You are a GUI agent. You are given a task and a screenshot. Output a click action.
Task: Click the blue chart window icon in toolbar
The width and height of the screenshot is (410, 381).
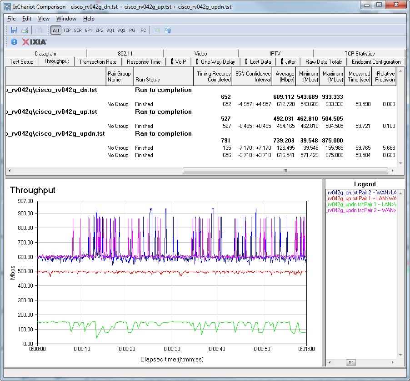click(168, 30)
